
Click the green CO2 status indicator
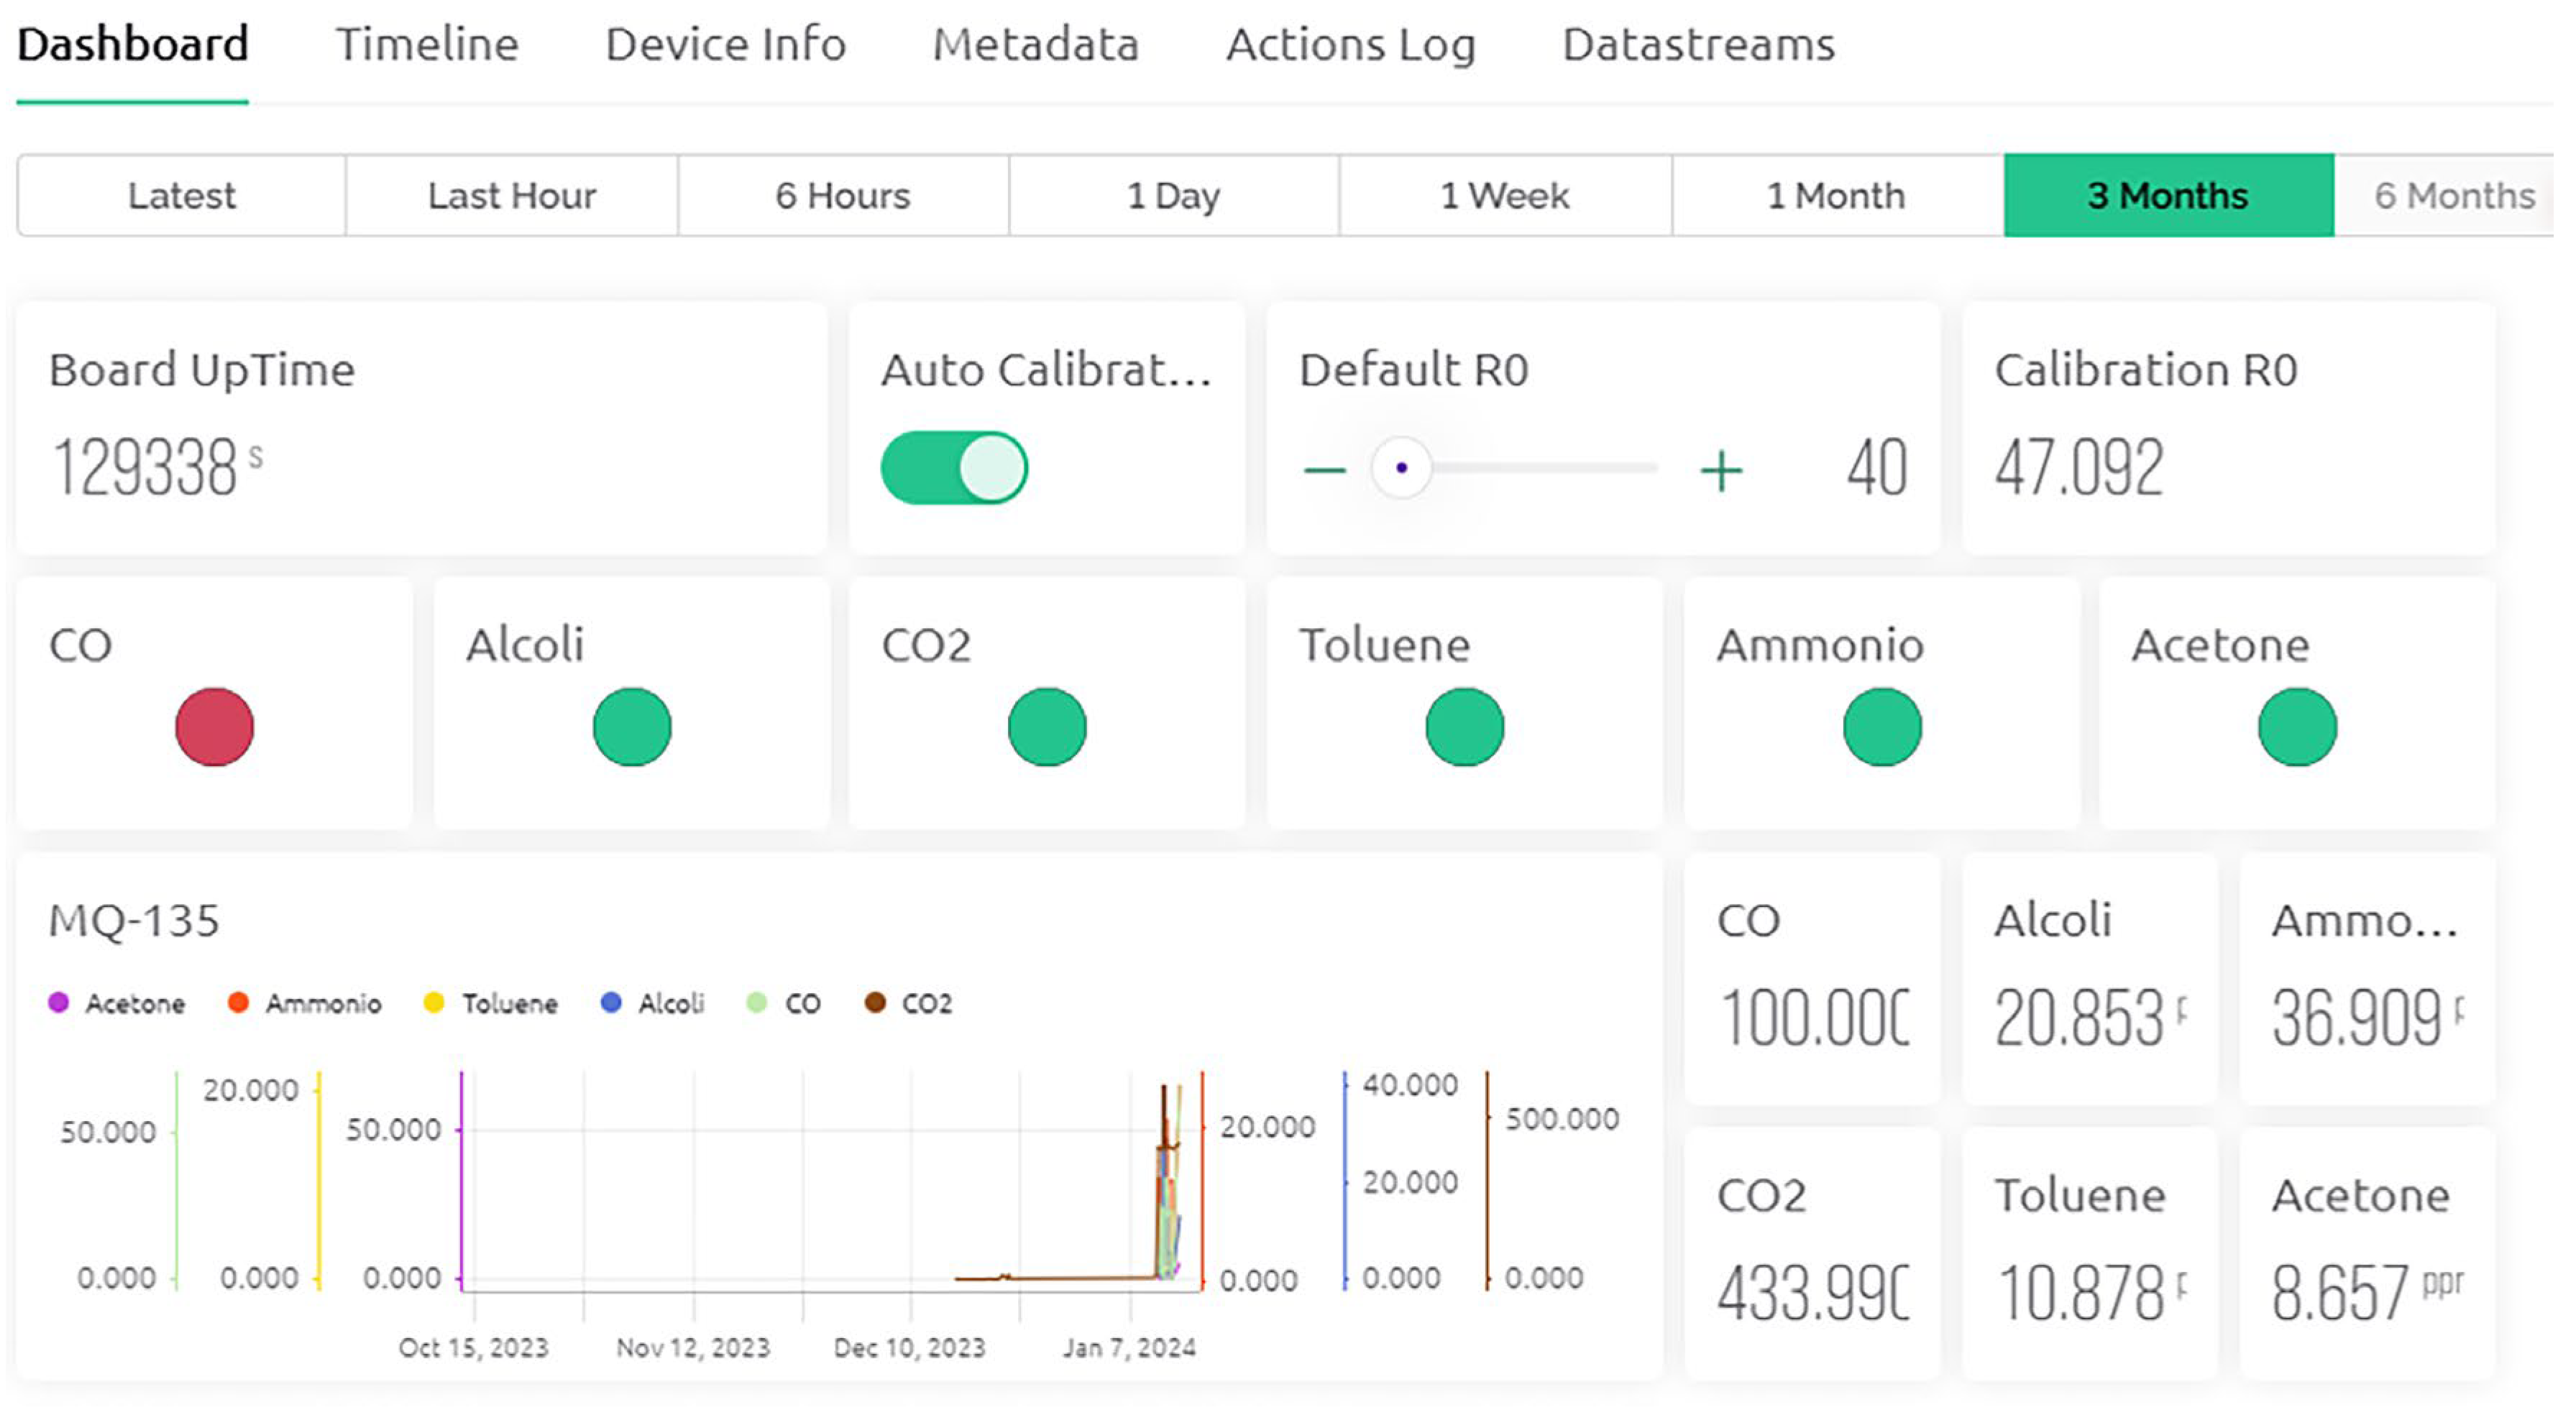1047,726
